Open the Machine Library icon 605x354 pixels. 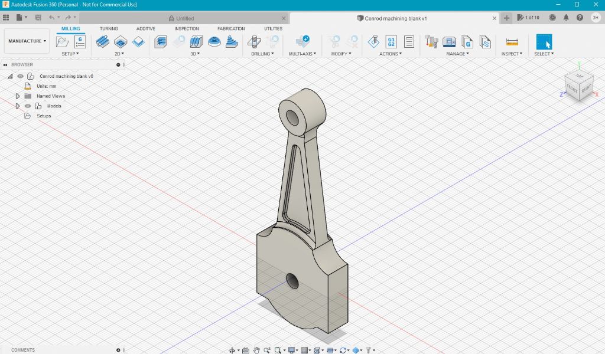coord(449,42)
